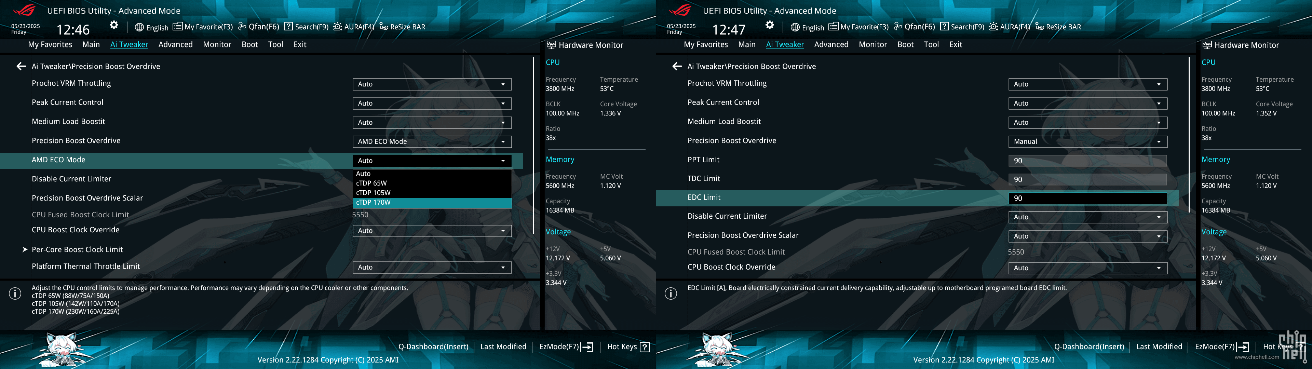Open Disable Current Limiter dropdown in 12:47 screen

pyautogui.click(x=1088, y=217)
